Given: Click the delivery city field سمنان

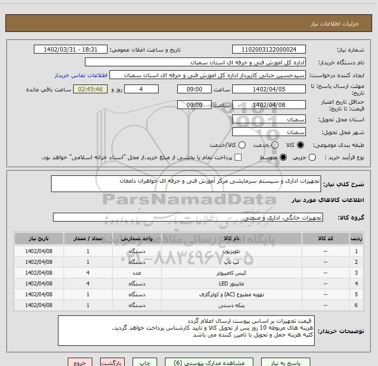Looking at the screenshot, I should pyautogui.click(x=269, y=132).
